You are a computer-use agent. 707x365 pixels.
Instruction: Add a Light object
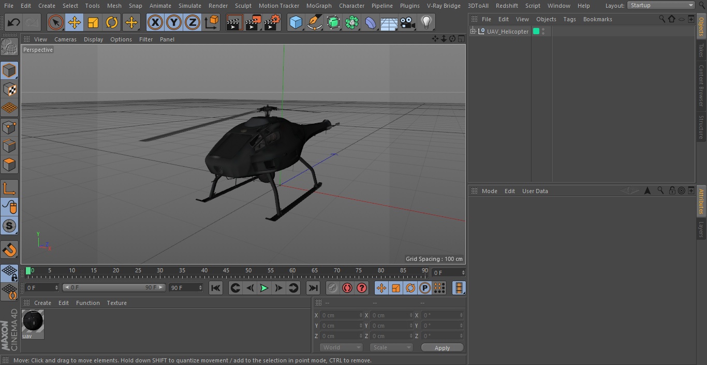pyautogui.click(x=426, y=22)
